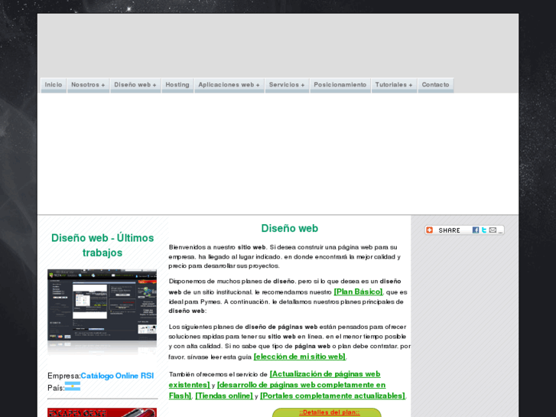Image resolution: width=556 pixels, height=417 pixels.
Task: Open the Hosting menu item
Action: 177,85
